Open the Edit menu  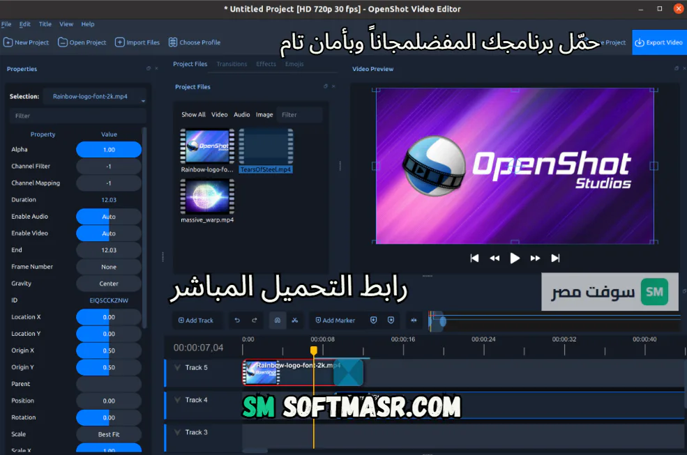click(x=25, y=24)
